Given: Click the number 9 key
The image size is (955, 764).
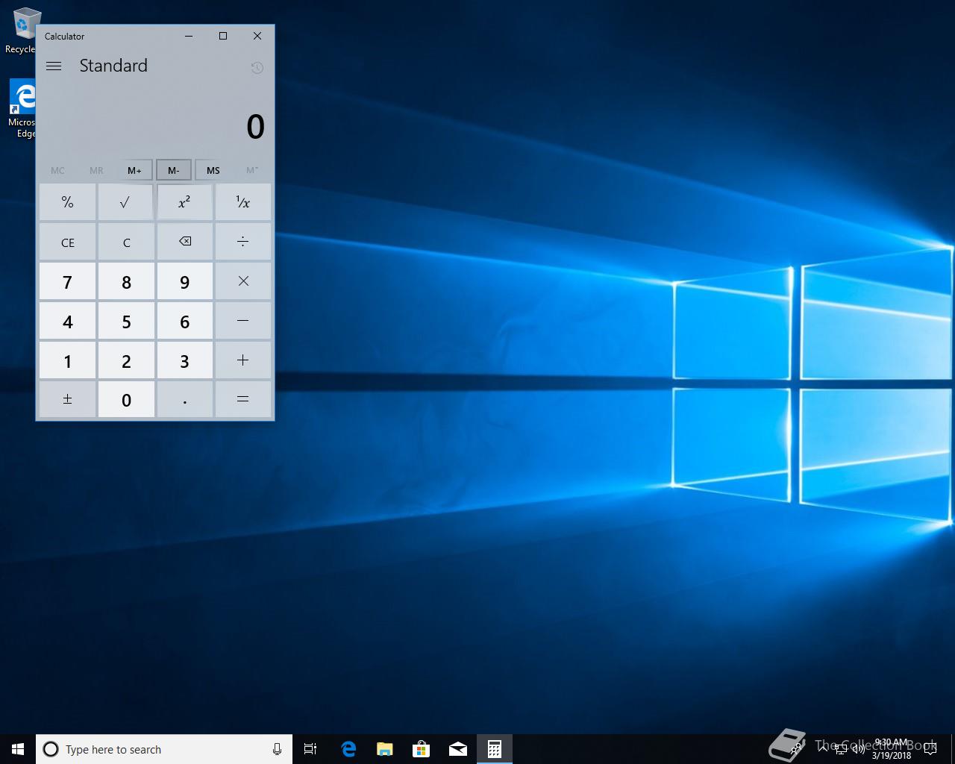Looking at the screenshot, I should [x=184, y=281].
